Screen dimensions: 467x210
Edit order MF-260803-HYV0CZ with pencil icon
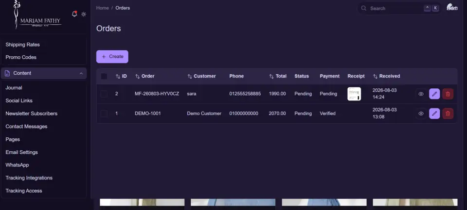coord(434,94)
